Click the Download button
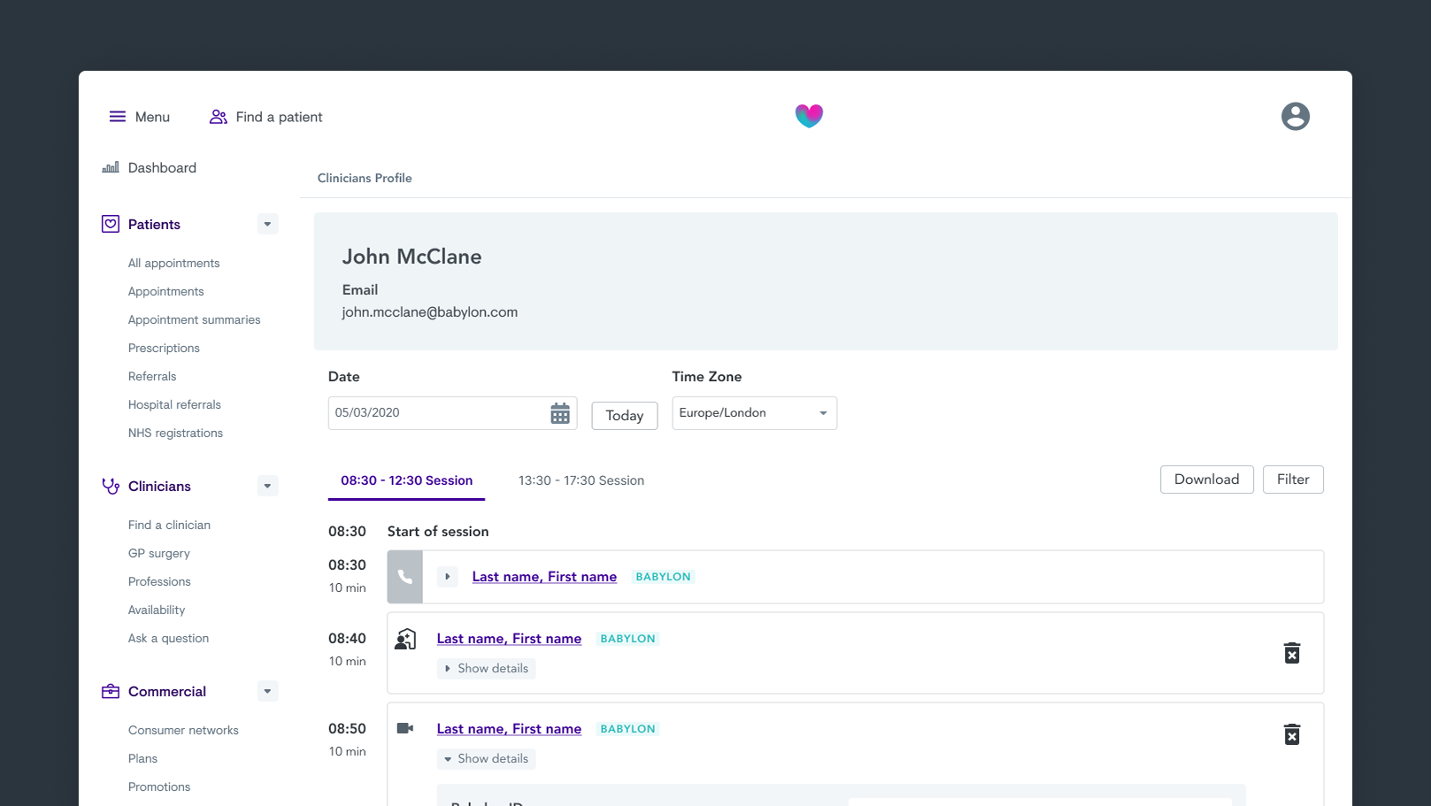 coord(1206,480)
